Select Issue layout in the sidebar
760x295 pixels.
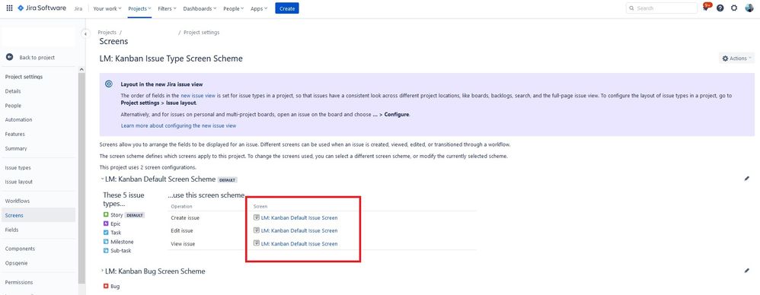tap(19, 182)
